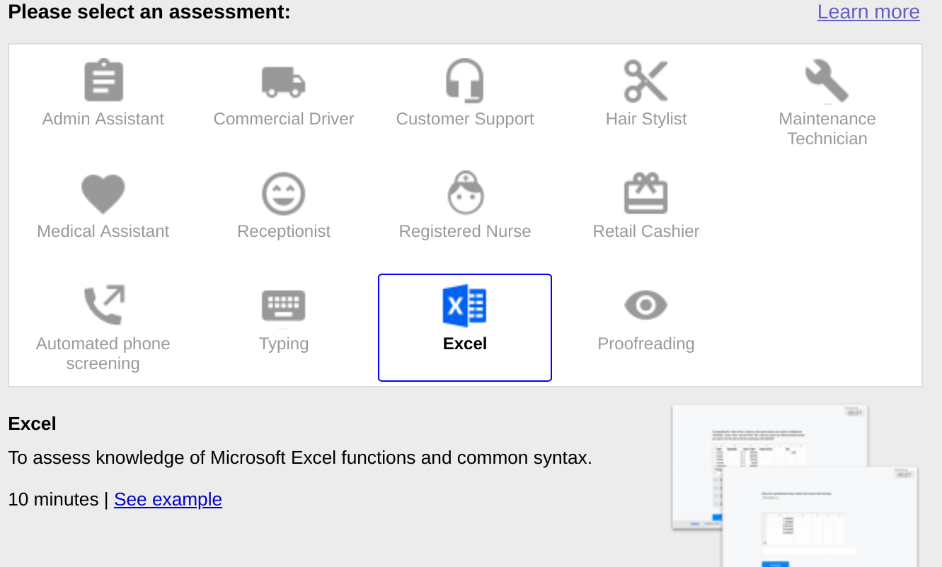The image size is (942, 567).
Task: Open the Typing keyboard assessment
Action: point(283,305)
